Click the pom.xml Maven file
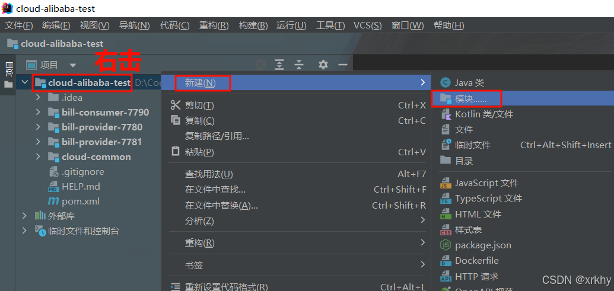The height and width of the screenshot is (291, 614). point(74,202)
